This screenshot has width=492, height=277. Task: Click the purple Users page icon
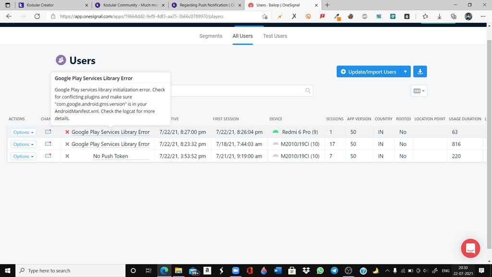point(61,60)
